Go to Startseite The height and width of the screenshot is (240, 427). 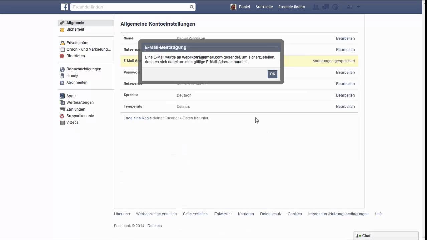(264, 7)
